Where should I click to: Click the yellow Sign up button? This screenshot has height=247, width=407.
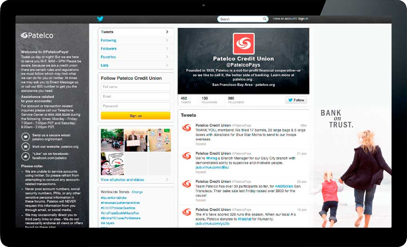[x=136, y=116]
